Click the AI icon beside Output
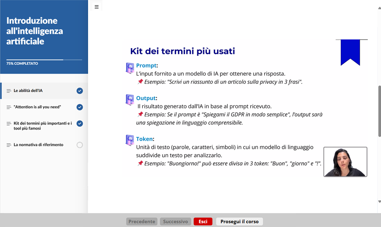Image resolution: width=381 pixels, height=227 pixels. pyautogui.click(x=130, y=100)
